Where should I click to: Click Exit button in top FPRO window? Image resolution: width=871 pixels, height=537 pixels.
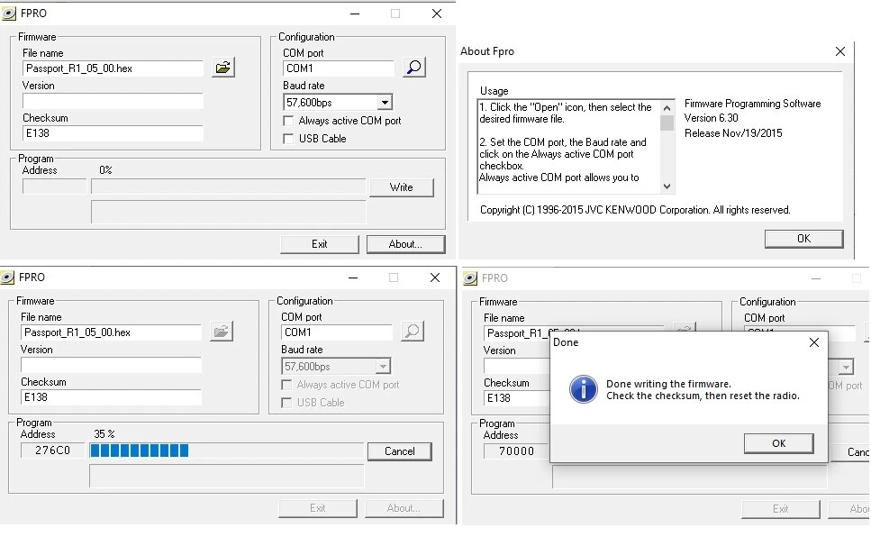coord(320,244)
